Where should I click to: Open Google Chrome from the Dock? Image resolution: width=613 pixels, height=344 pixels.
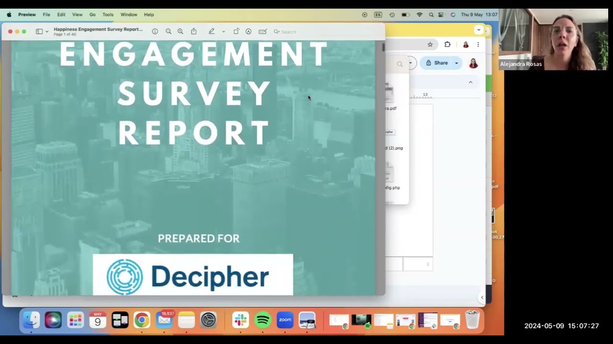(x=142, y=320)
